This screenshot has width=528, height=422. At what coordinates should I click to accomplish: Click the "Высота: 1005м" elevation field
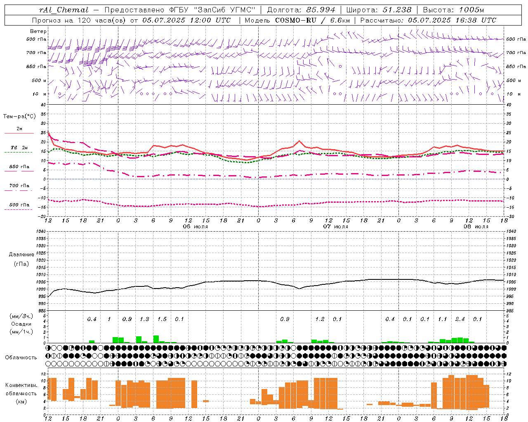(453, 10)
